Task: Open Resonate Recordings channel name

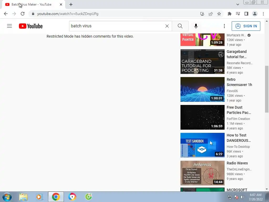Action: point(240,63)
